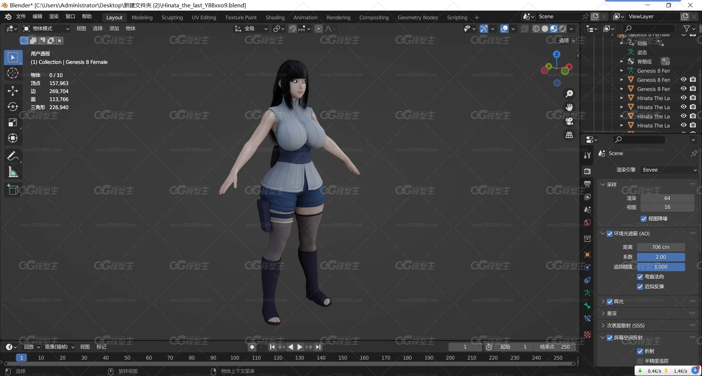Uncheck the 近似反弹 option
The image size is (702, 376).
click(640, 287)
